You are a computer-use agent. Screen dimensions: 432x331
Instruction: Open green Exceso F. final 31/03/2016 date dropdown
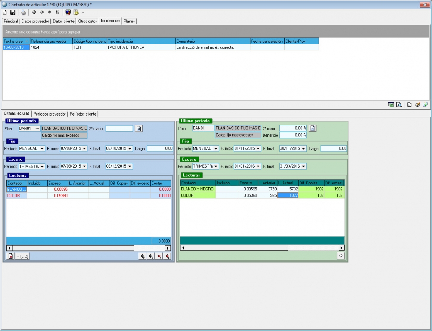pyautogui.click(x=304, y=166)
